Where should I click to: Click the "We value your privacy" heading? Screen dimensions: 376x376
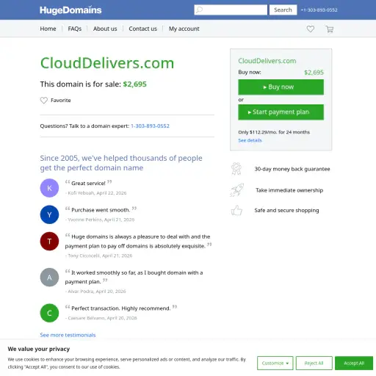tap(39, 349)
